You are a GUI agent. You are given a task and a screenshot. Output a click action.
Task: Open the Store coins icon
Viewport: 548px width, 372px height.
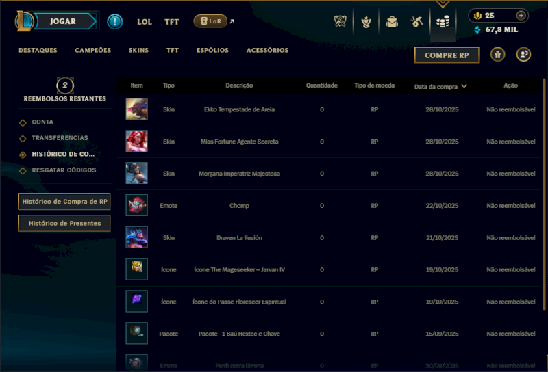pos(443,22)
